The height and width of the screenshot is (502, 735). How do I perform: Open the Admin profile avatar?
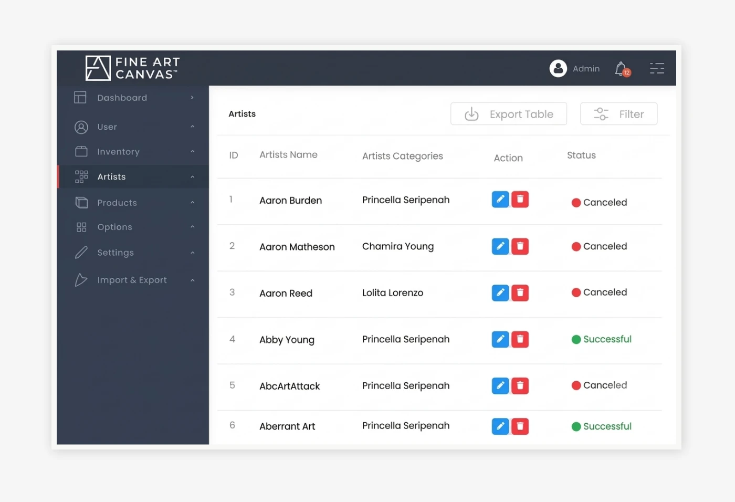pos(558,68)
